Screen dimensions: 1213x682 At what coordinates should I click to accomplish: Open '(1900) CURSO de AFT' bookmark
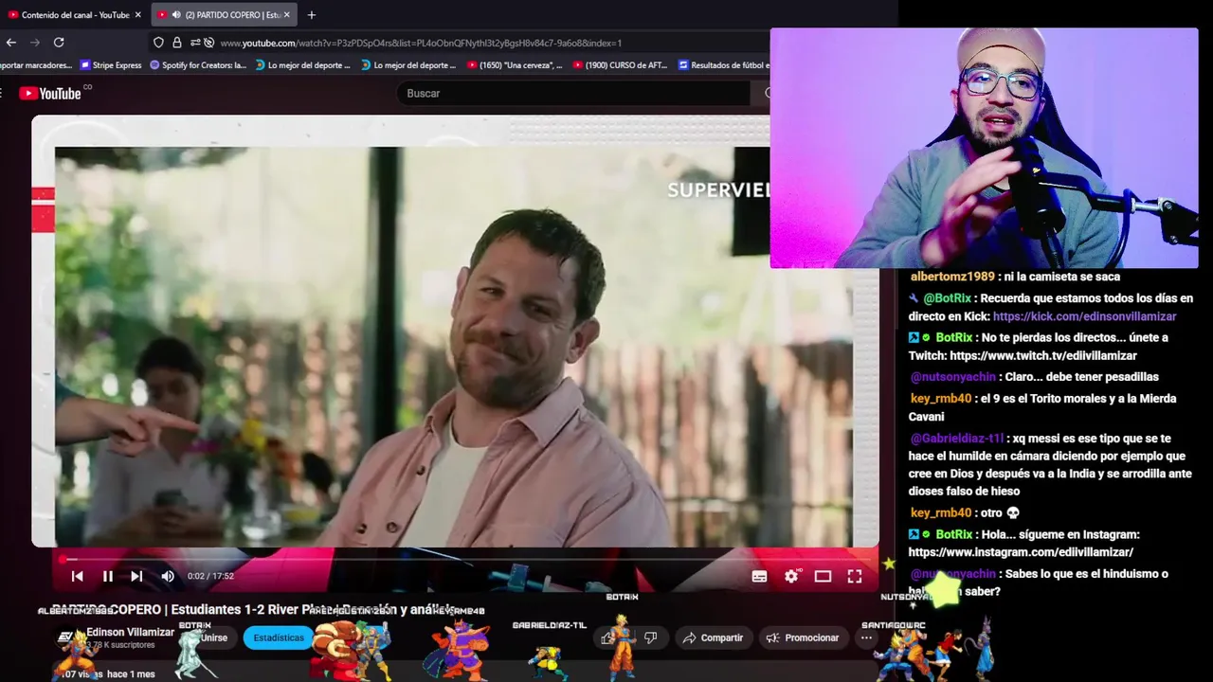point(621,65)
